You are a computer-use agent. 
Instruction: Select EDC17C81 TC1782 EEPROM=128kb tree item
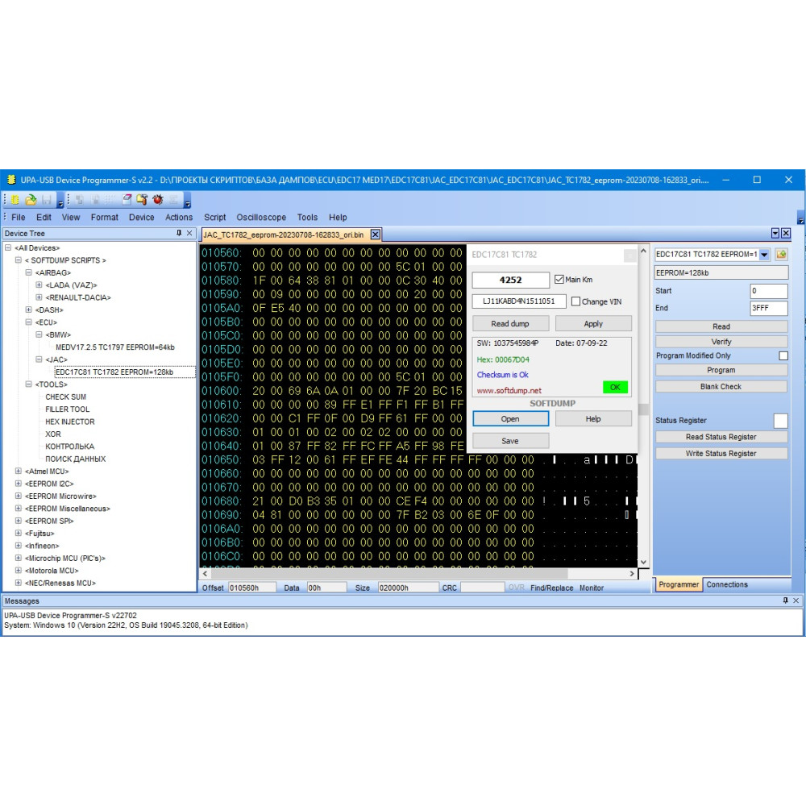pyautogui.click(x=114, y=372)
